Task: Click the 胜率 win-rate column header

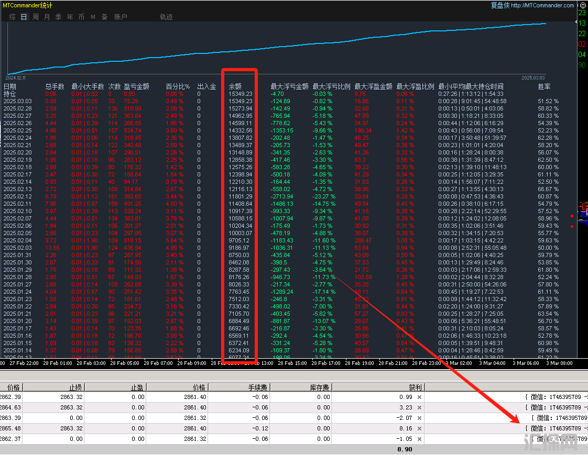Action: 544,86
